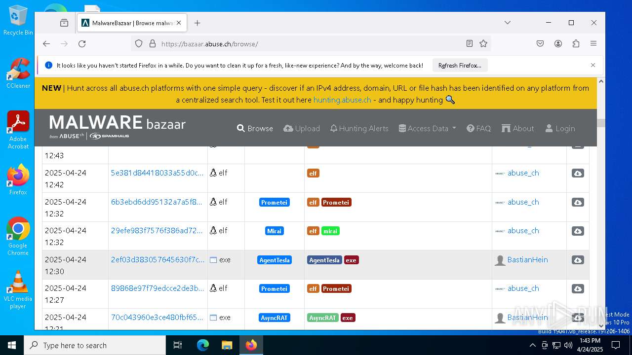Image resolution: width=632 pixels, height=355 pixels.
Task: Open Task View on the taskbar
Action: pos(178,345)
